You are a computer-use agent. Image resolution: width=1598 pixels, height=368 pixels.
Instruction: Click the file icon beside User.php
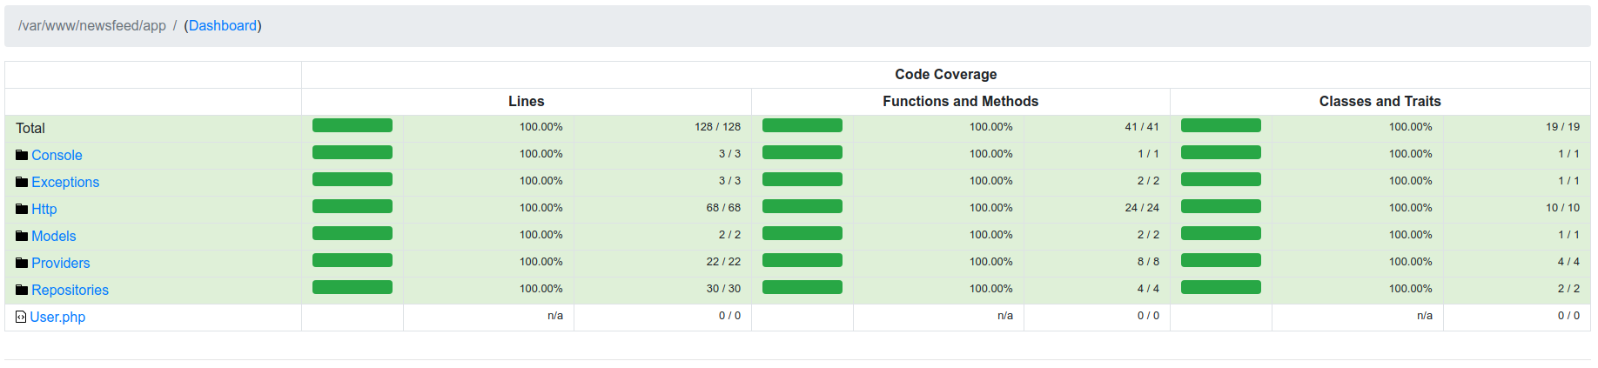(x=21, y=317)
